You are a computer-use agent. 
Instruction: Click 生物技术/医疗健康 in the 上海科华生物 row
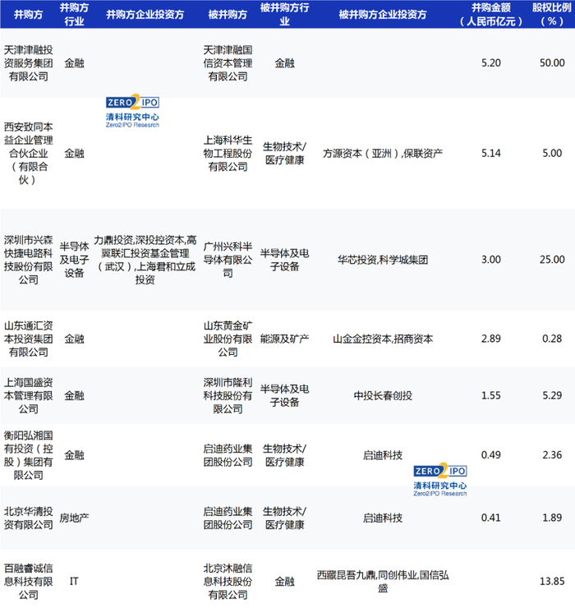(x=284, y=153)
